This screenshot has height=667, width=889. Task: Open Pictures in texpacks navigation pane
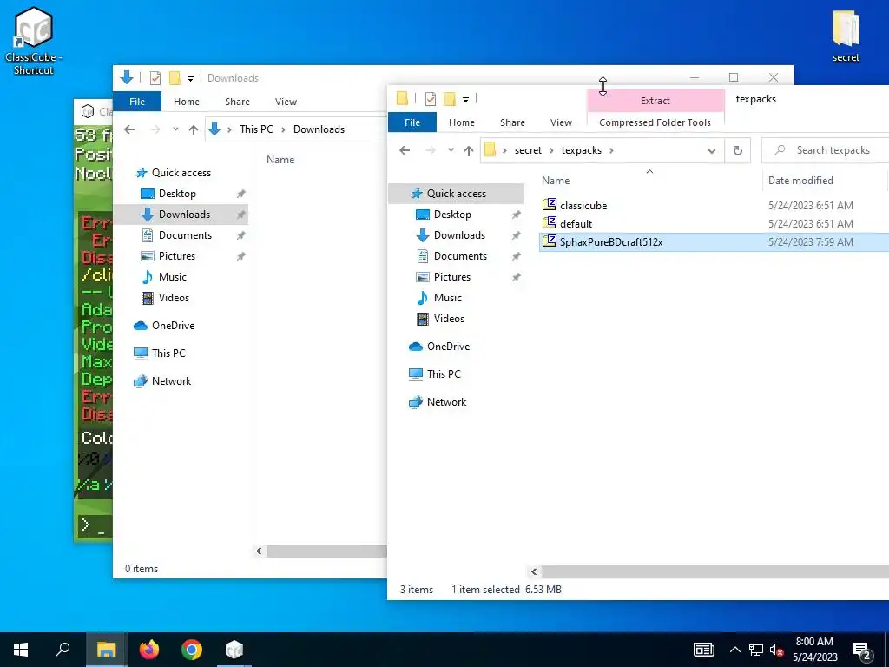point(451,277)
